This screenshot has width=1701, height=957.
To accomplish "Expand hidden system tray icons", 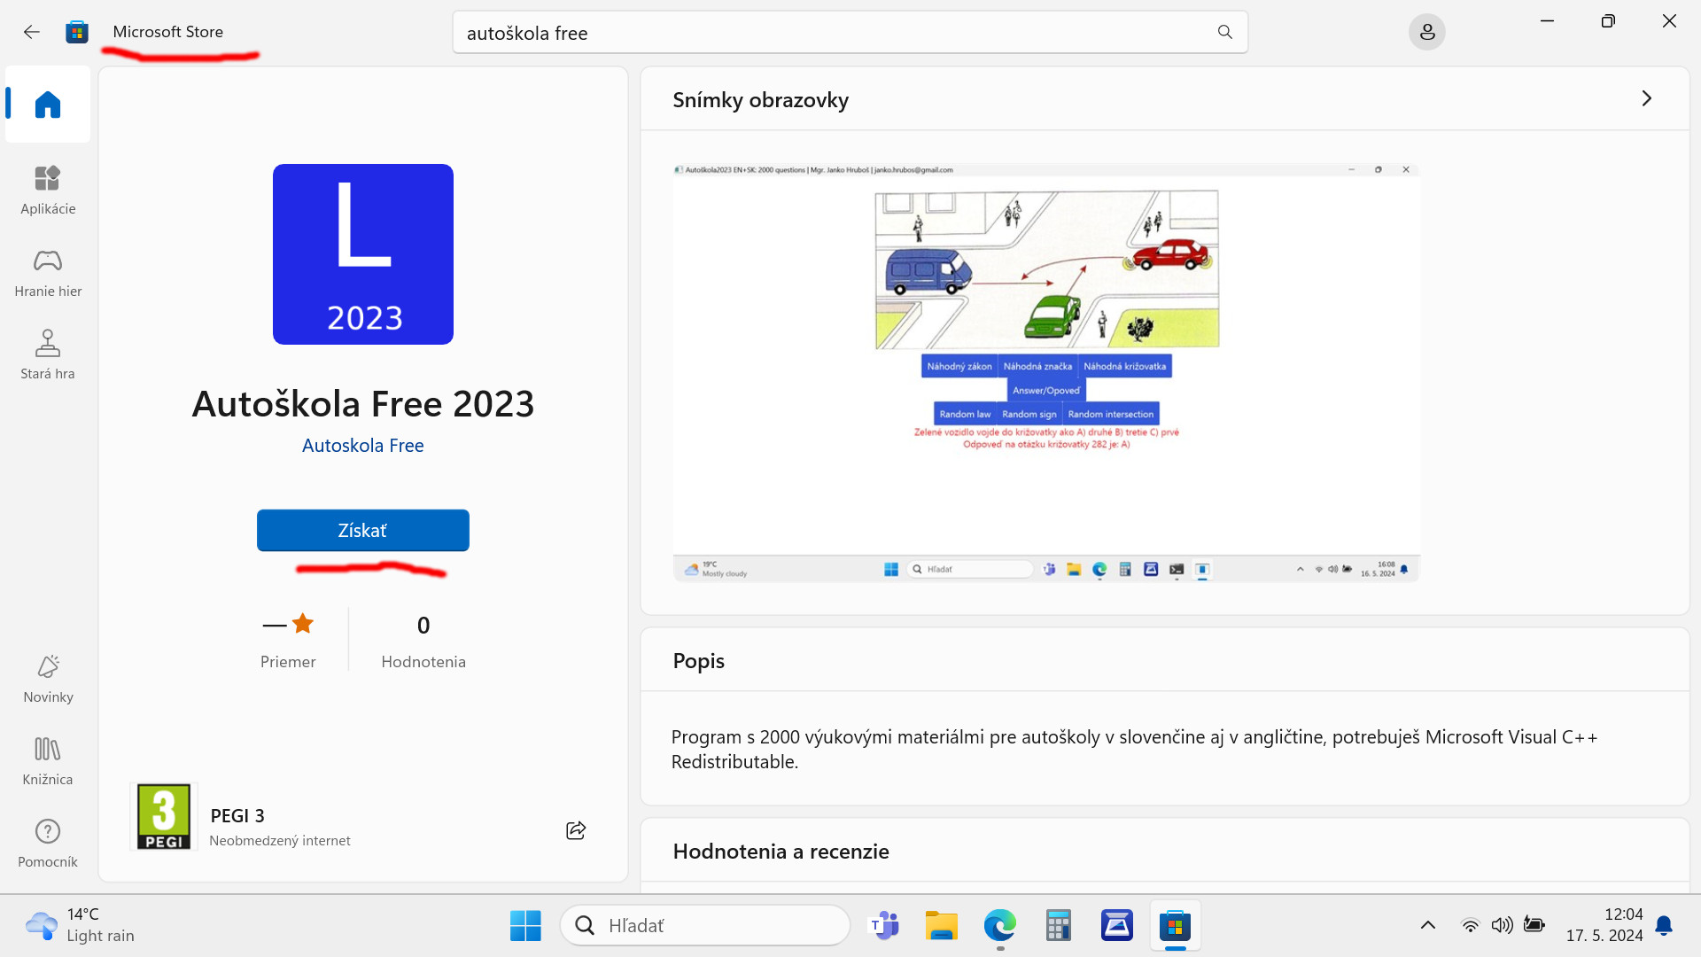I will (x=1428, y=925).
